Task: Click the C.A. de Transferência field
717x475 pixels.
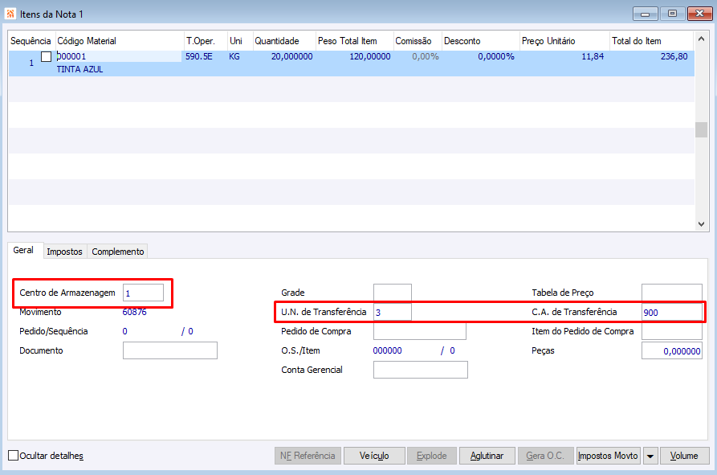Action: click(672, 312)
